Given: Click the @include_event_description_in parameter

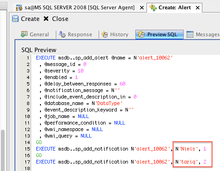Looking at the screenshot, I should click(85, 97).
